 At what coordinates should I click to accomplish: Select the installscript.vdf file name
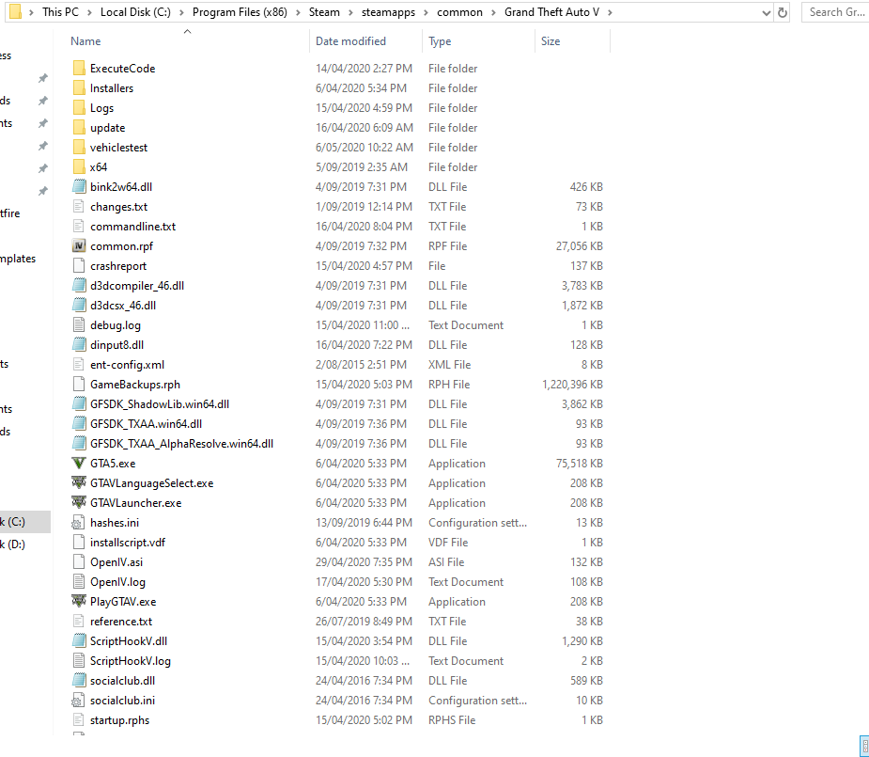point(128,542)
